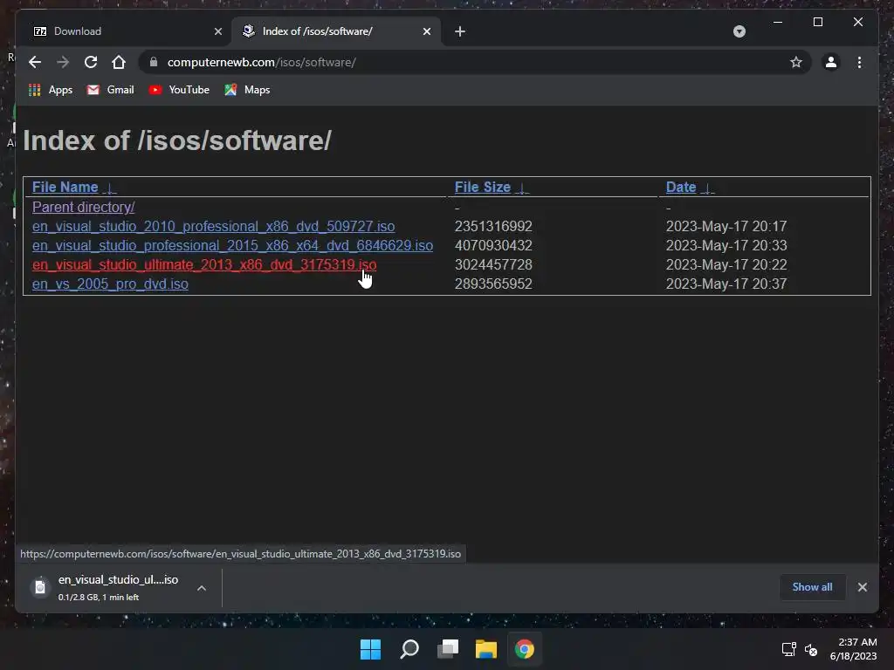
Task: Open the browser profile menu
Action: (x=831, y=62)
